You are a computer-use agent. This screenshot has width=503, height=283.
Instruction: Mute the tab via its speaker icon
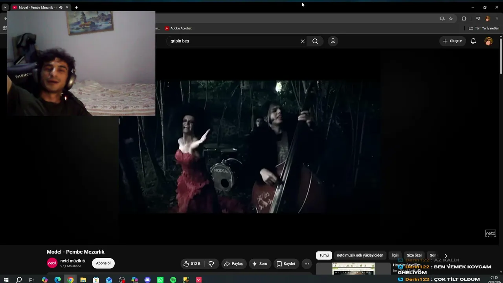[61, 7]
